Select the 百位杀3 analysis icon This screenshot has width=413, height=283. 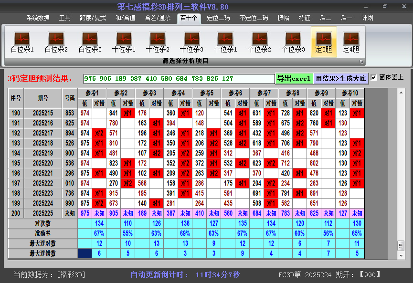[90, 42]
